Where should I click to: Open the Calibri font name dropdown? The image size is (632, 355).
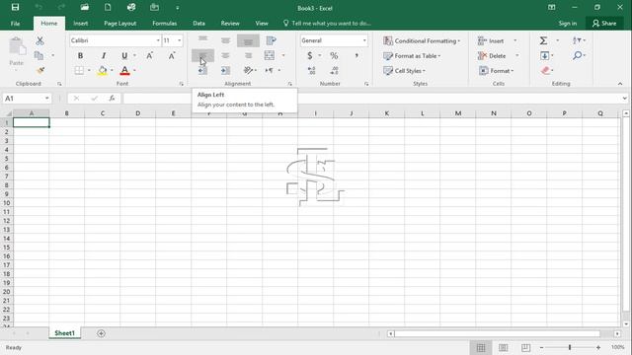158,40
